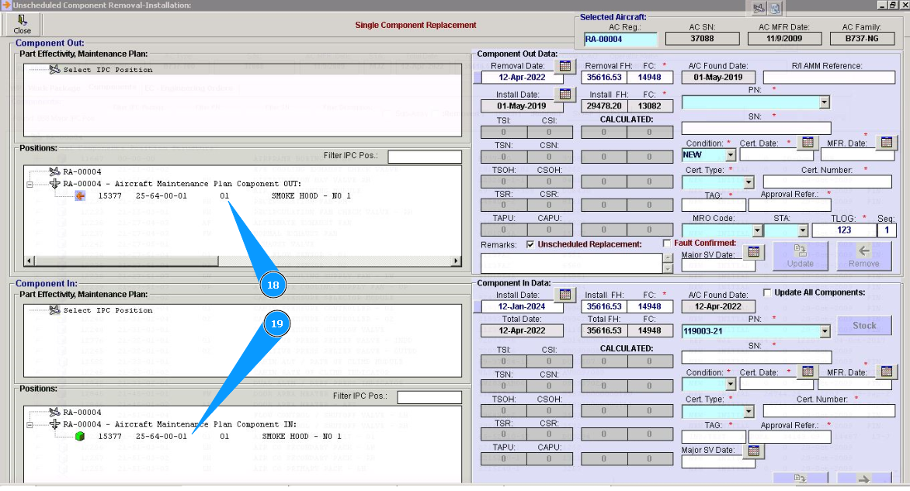Click the AC SN value 37088

[702, 39]
